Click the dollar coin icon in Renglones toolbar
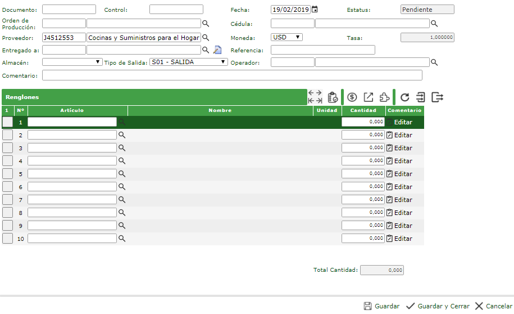The width and height of the screenshot is (514, 314). coord(352,97)
